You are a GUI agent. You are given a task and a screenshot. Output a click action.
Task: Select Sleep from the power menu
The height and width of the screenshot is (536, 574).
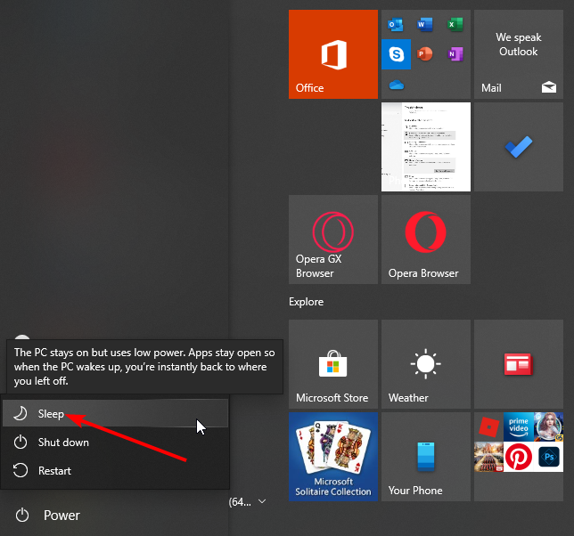pos(115,413)
